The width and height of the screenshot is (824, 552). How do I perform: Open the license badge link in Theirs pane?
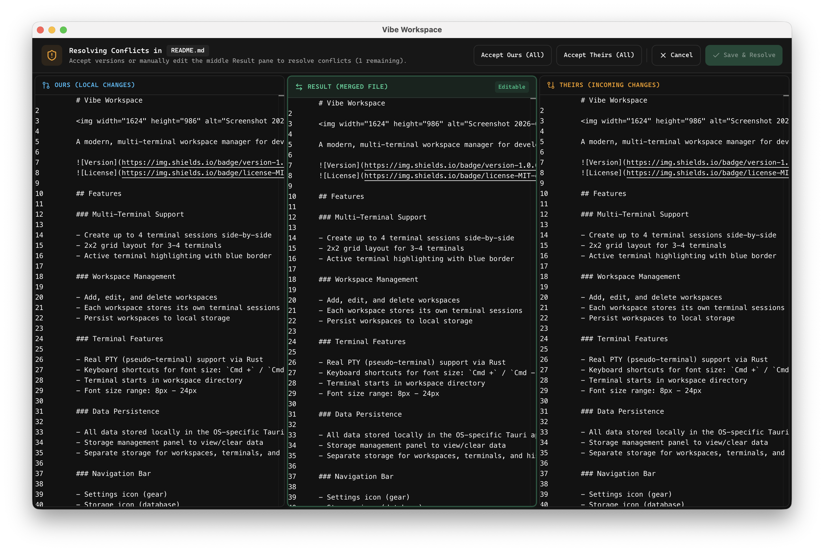click(x=708, y=173)
